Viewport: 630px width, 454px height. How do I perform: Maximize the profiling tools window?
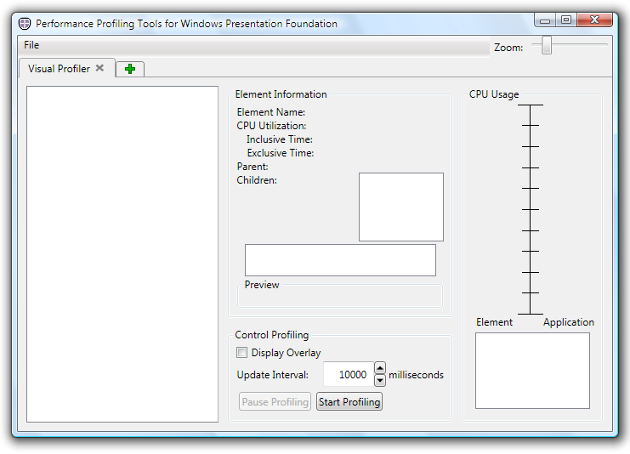pyautogui.click(x=566, y=20)
